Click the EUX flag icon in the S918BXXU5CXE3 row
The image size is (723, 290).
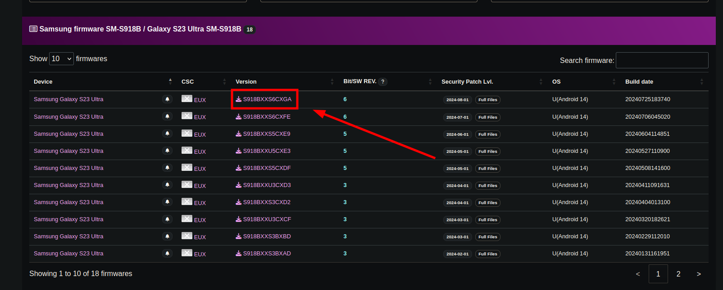(187, 151)
